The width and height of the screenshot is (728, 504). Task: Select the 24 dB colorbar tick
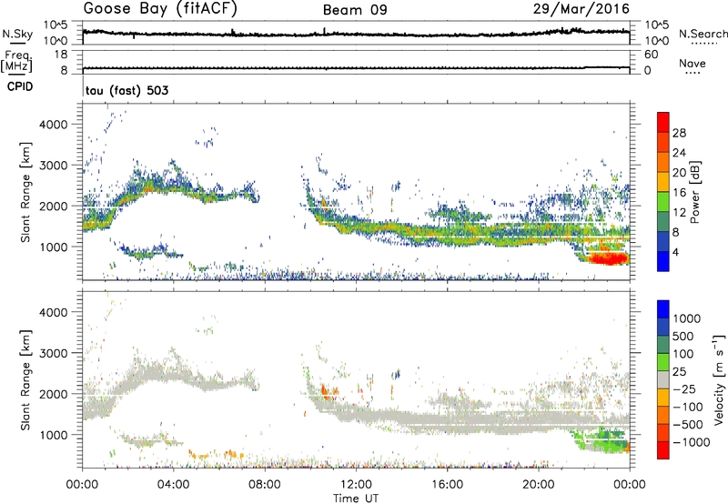click(679, 153)
